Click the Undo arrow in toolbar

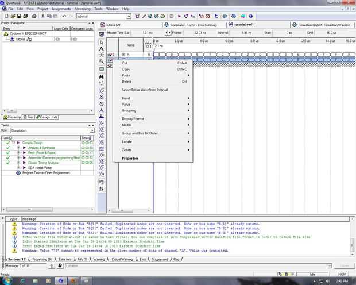tap(64, 16)
